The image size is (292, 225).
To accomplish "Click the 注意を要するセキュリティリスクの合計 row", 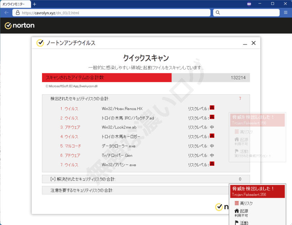I will pyautogui.click(x=135, y=190).
